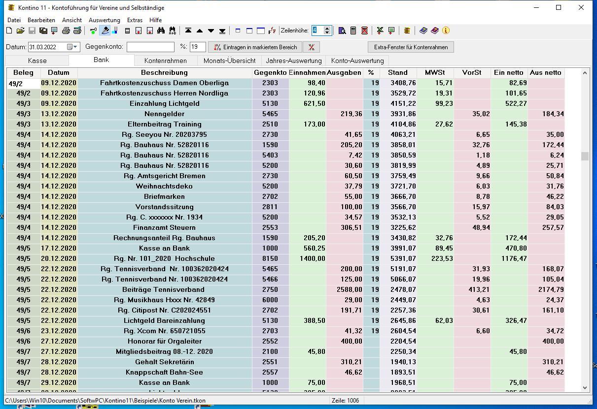597x409 pixels.
Task: Increase Zeilenhöhe with the up arrow
Action: 327,28
